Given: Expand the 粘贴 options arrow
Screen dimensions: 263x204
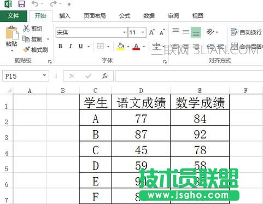Looking at the screenshot, I should [x=12, y=51].
